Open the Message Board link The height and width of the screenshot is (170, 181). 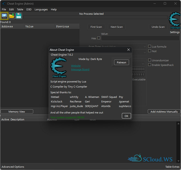coord(80,69)
